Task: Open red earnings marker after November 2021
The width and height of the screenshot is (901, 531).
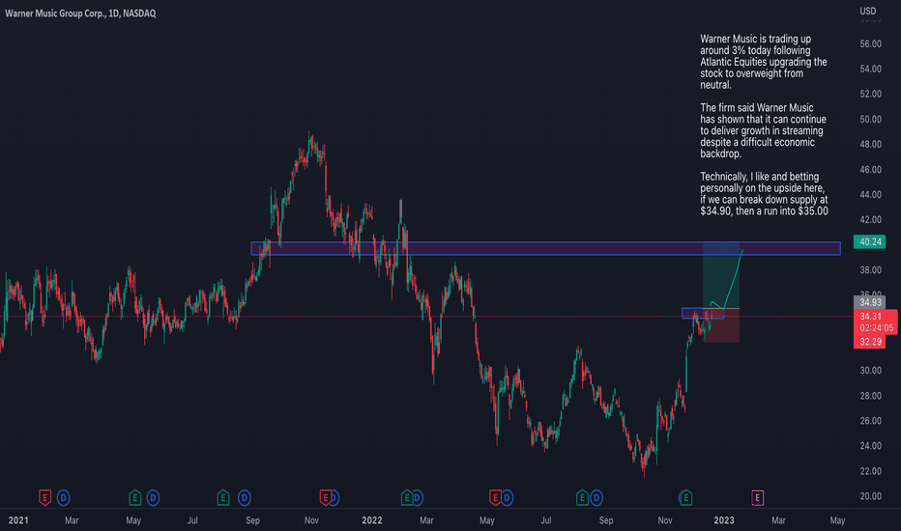Action: (325, 497)
